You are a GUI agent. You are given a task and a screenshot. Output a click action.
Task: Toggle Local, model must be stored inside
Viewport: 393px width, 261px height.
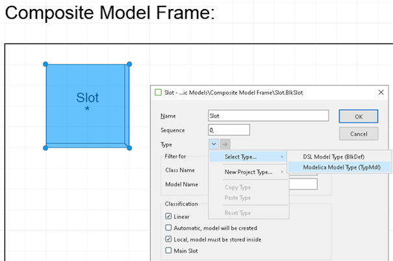(x=169, y=239)
